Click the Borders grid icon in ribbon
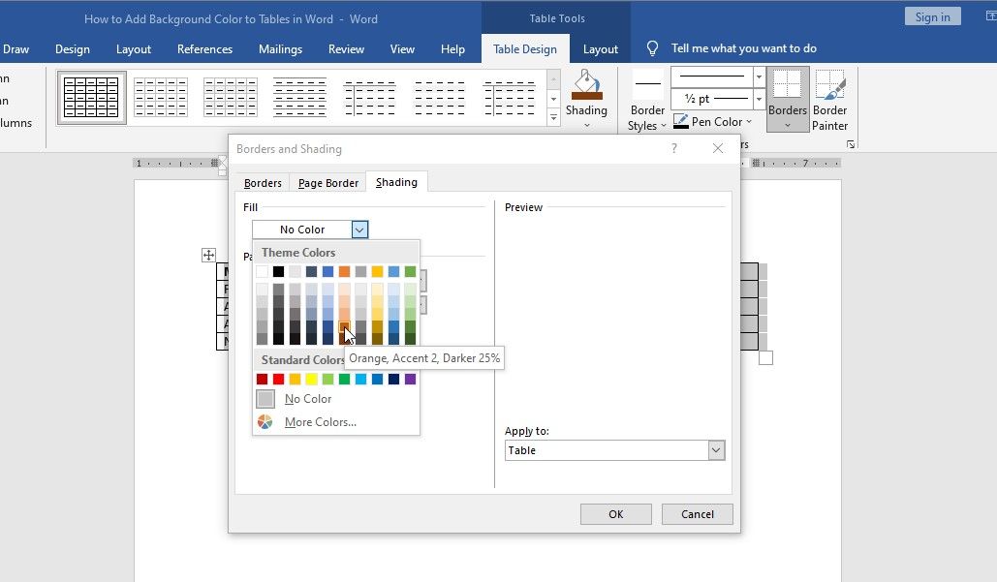Screen dimensions: 997x582 787,86
